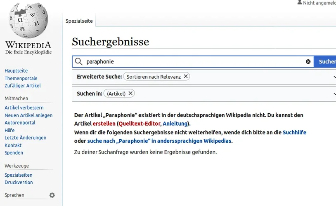Search 'Paraphonie' in anderssprachigen Wikipedias link

159,141
